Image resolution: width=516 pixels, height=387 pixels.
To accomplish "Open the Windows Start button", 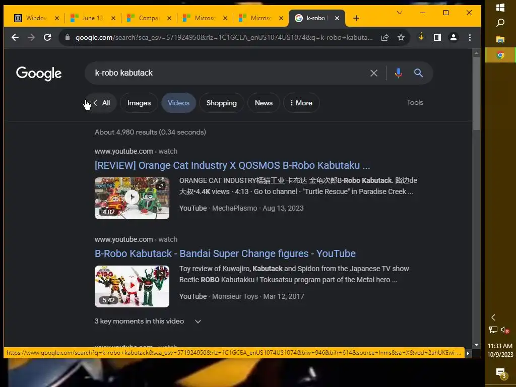I will [x=500, y=8].
